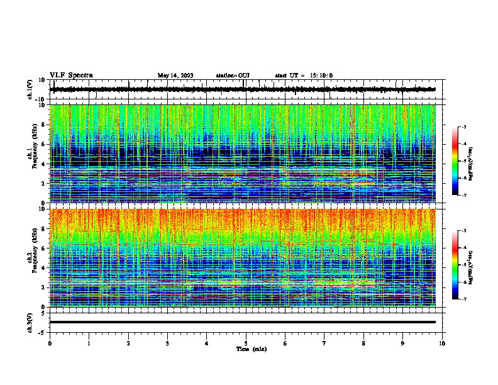The width and height of the screenshot is (498, 385).
Task: Click the "6" tick on ch.2 frequency axis
Action: point(43,248)
